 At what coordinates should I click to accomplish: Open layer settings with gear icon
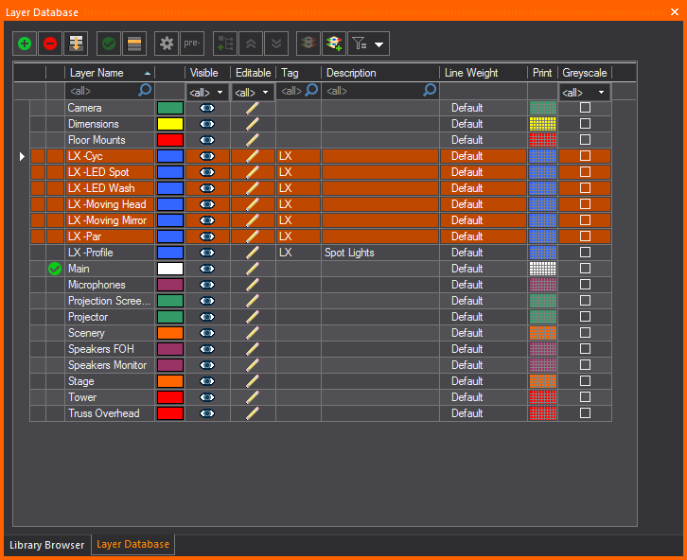[x=167, y=44]
